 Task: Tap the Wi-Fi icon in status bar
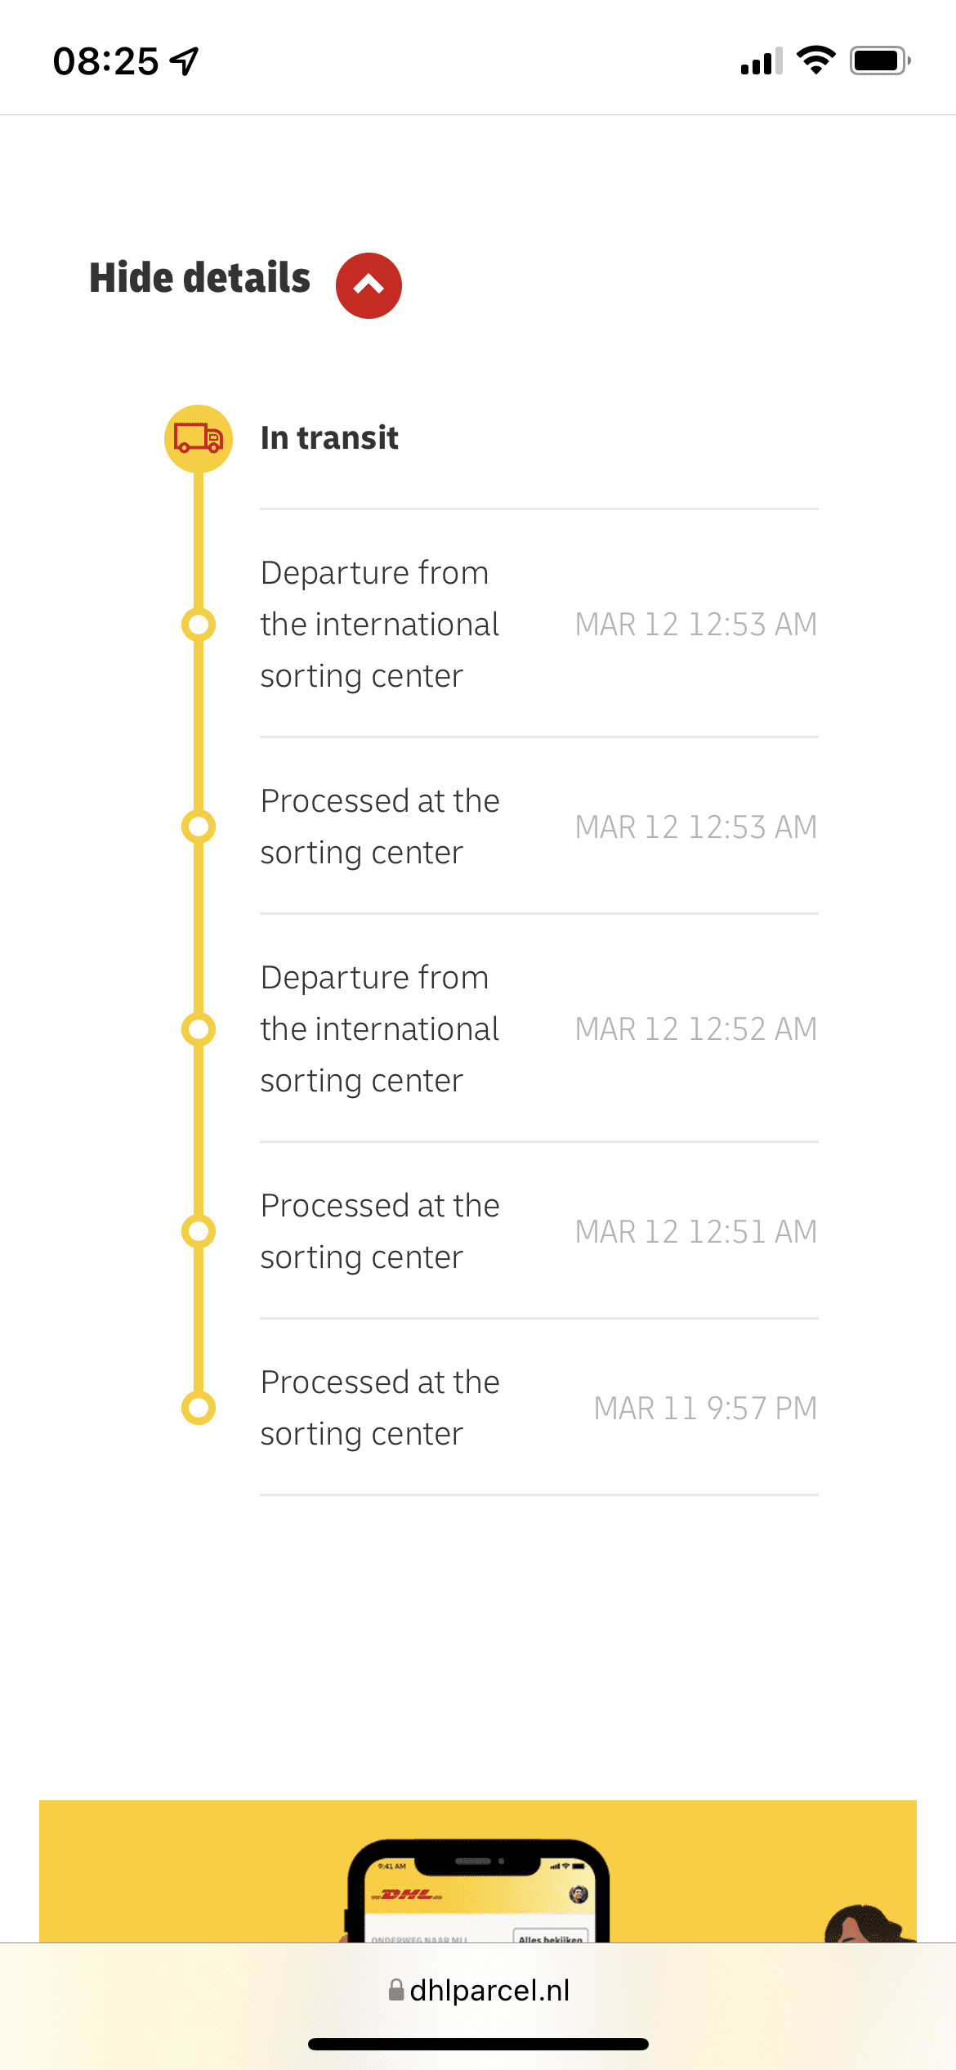(x=815, y=60)
